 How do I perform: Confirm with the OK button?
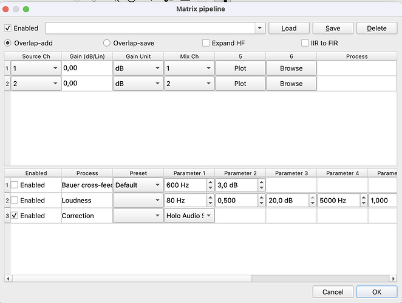[376, 292]
